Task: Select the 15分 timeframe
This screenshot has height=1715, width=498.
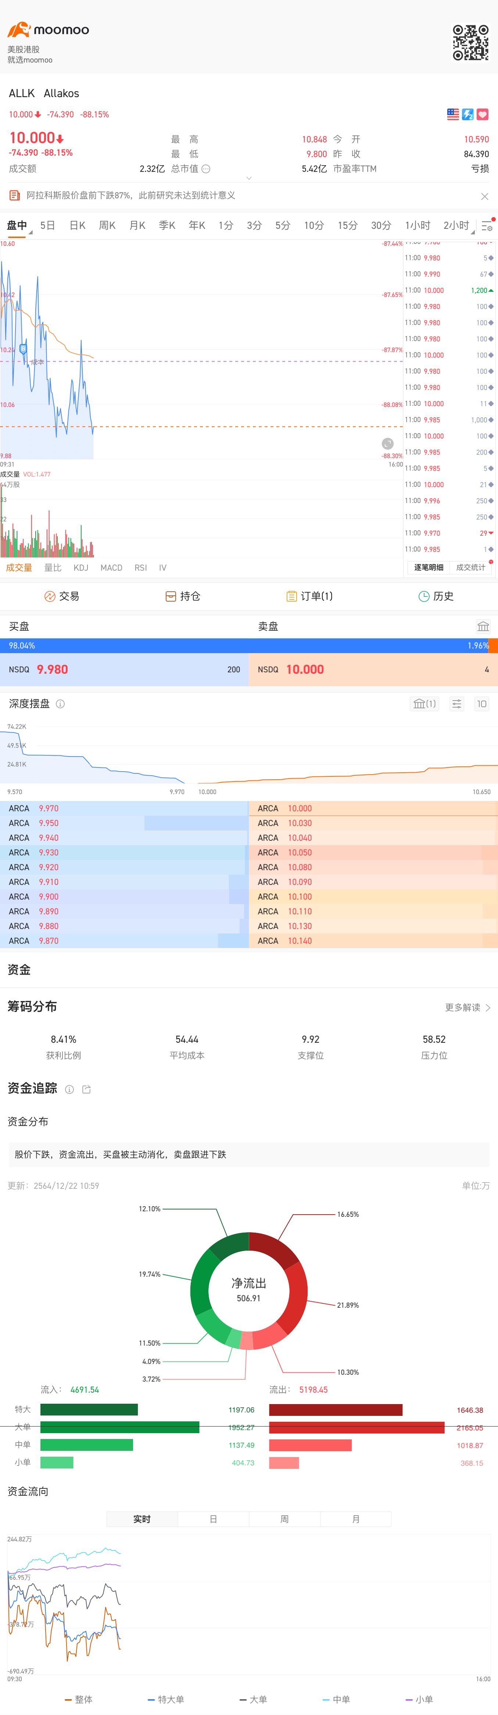Action: [347, 226]
